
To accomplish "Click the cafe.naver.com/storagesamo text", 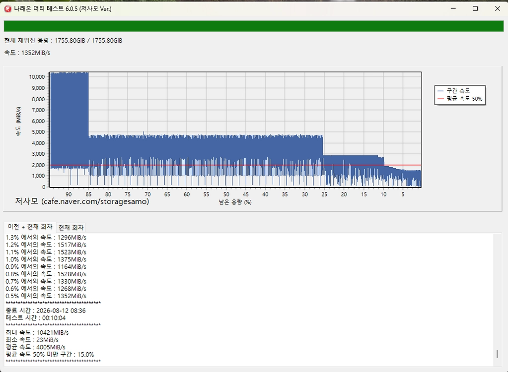I will point(82,201).
